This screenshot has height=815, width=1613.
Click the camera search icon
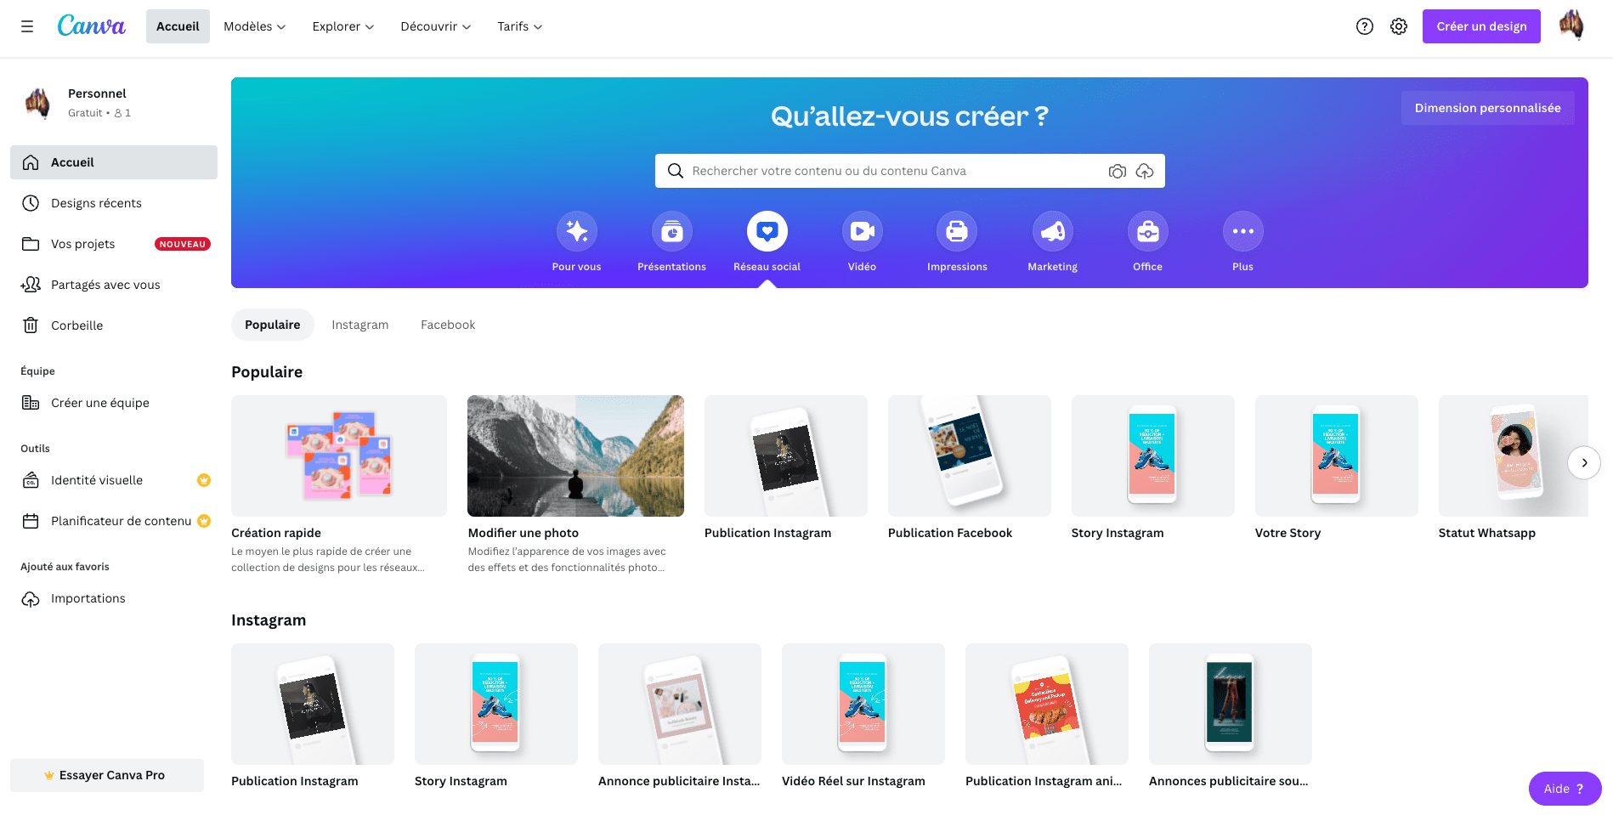pyautogui.click(x=1117, y=171)
